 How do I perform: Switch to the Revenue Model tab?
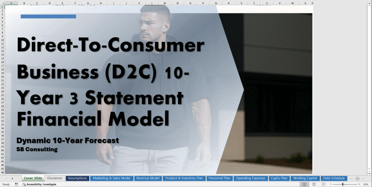coord(148,178)
